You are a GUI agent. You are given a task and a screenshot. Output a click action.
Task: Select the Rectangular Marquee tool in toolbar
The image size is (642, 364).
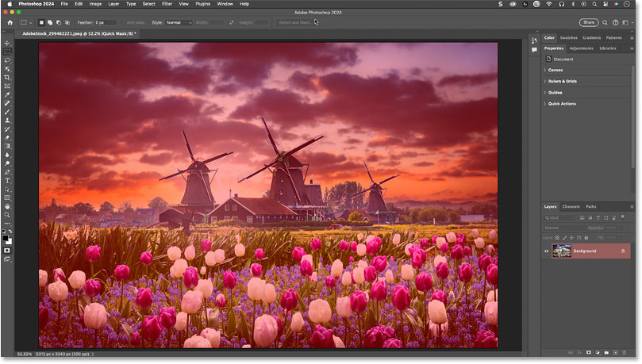click(x=7, y=52)
